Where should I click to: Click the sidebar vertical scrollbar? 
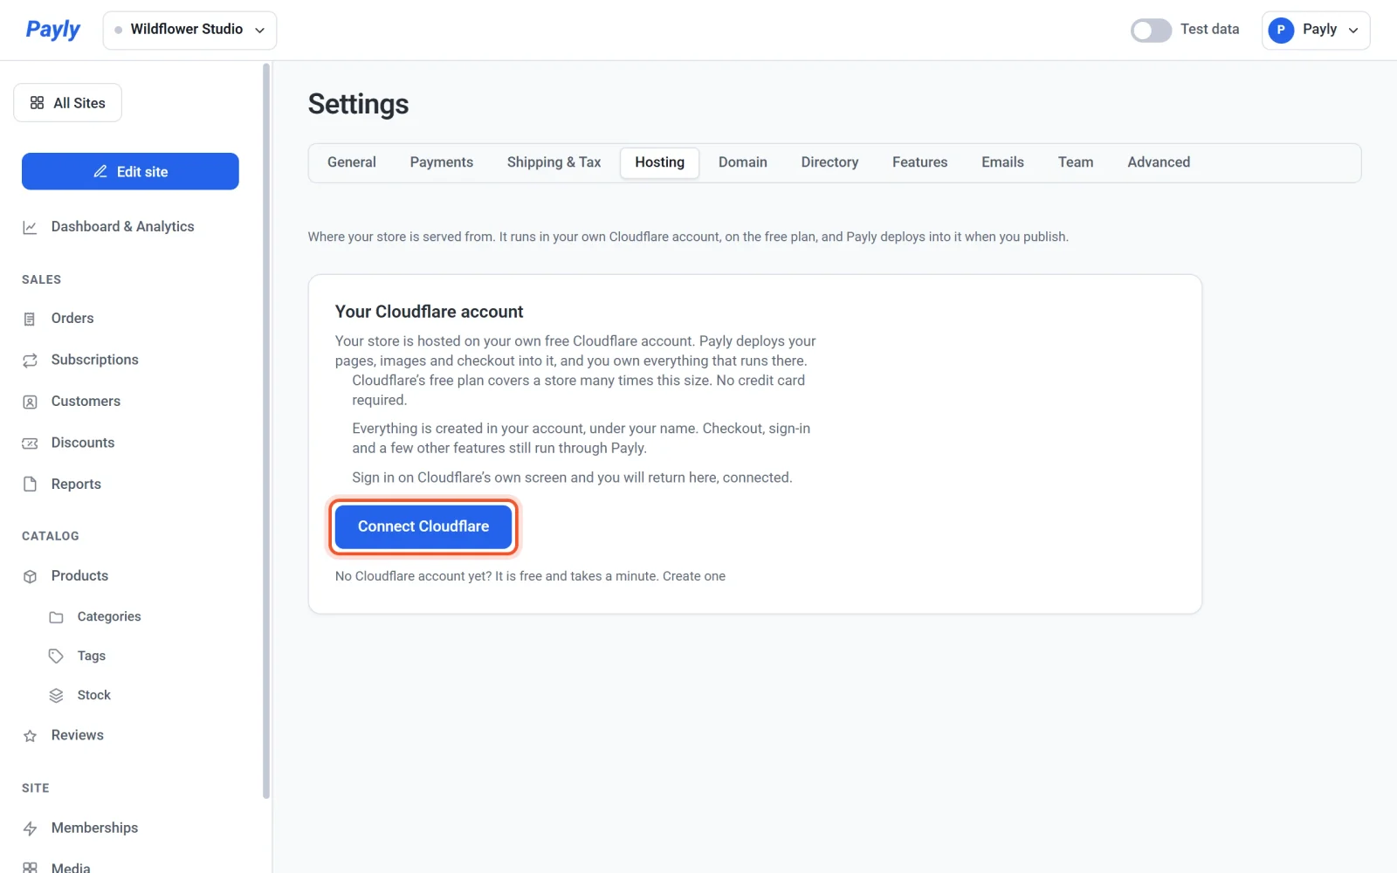click(x=266, y=430)
